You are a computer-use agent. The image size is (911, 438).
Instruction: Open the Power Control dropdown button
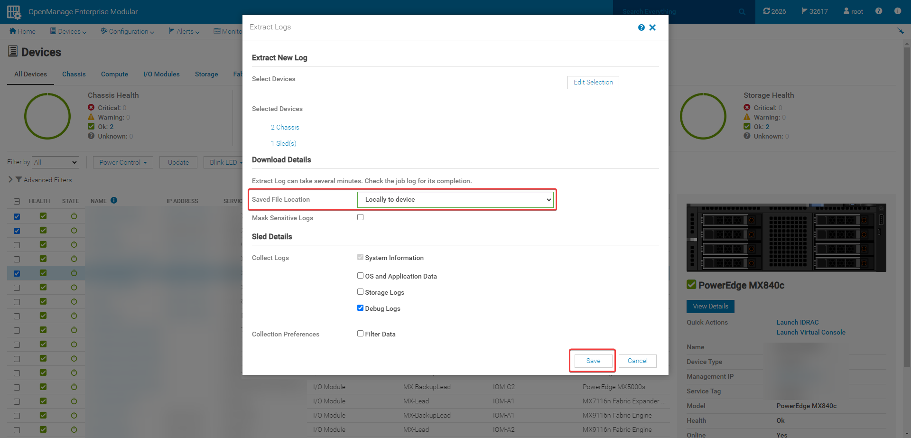tap(123, 162)
